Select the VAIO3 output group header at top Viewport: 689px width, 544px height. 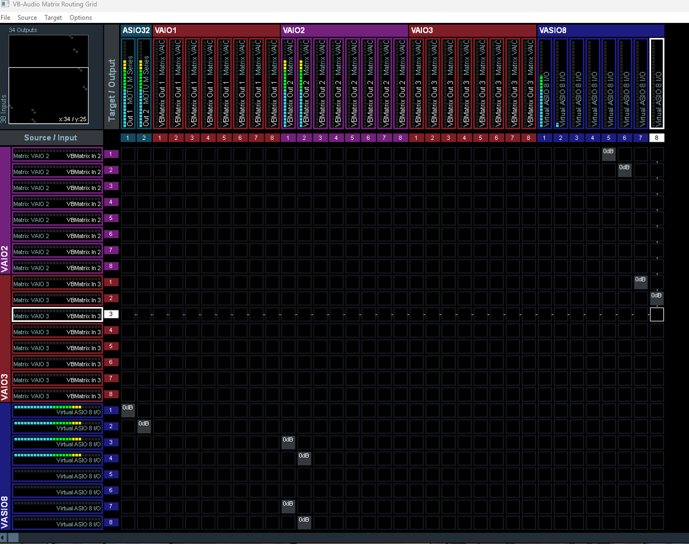(473, 30)
